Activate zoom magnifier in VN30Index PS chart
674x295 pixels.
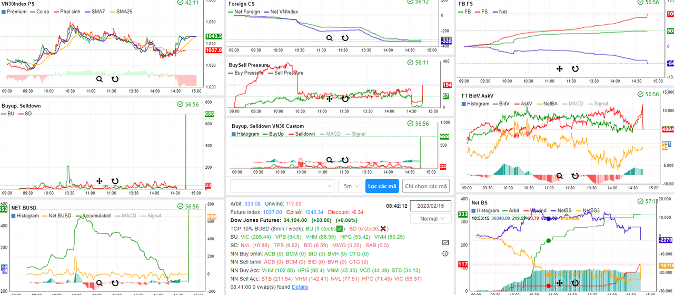point(100,79)
